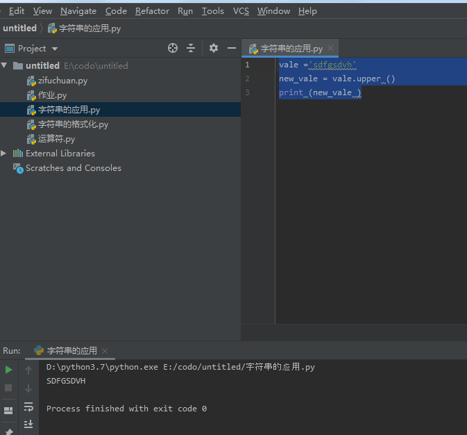This screenshot has height=435, width=467.
Task: Click the up arrow in Run toolbar
Action: (x=28, y=370)
